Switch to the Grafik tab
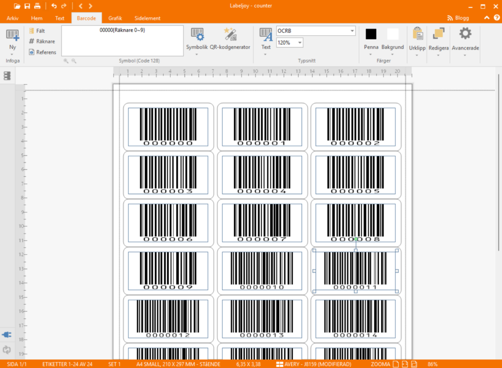 115,18
